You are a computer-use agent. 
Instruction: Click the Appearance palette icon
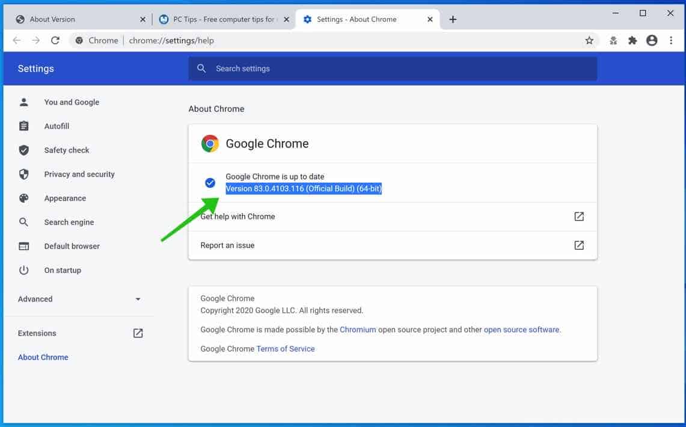[24, 198]
